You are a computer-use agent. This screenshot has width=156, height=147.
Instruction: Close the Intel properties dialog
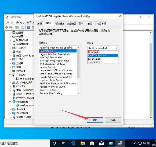pos(120,16)
